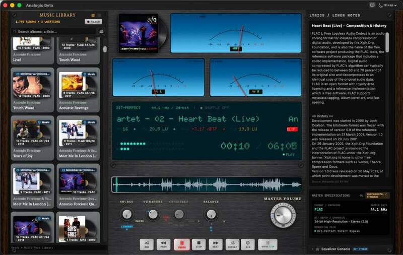
Task: Click the Music Library scrollbar thumb
Action: pos(105,49)
